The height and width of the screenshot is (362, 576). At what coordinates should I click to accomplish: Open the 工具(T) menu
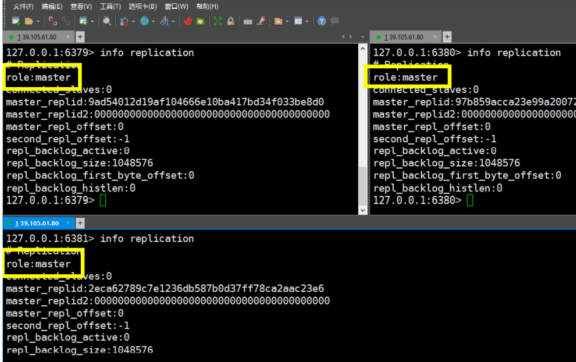coord(110,6)
